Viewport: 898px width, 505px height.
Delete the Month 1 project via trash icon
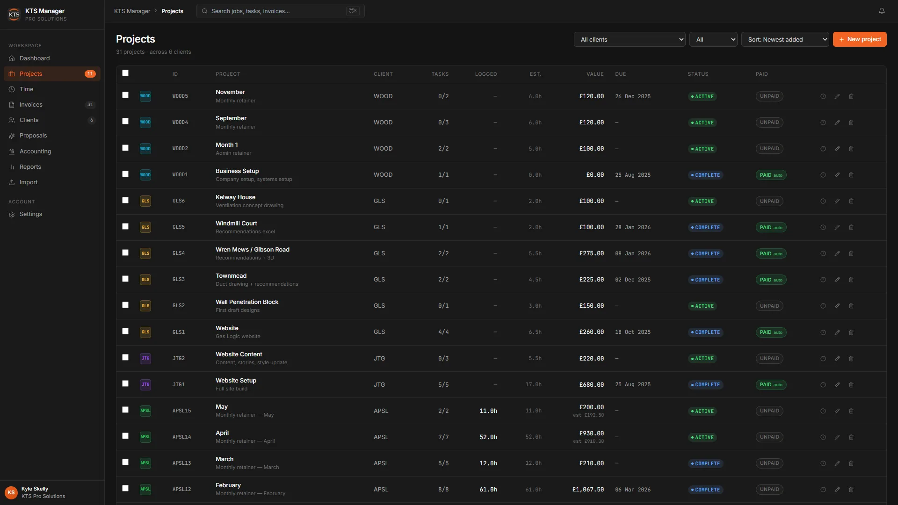tap(851, 149)
